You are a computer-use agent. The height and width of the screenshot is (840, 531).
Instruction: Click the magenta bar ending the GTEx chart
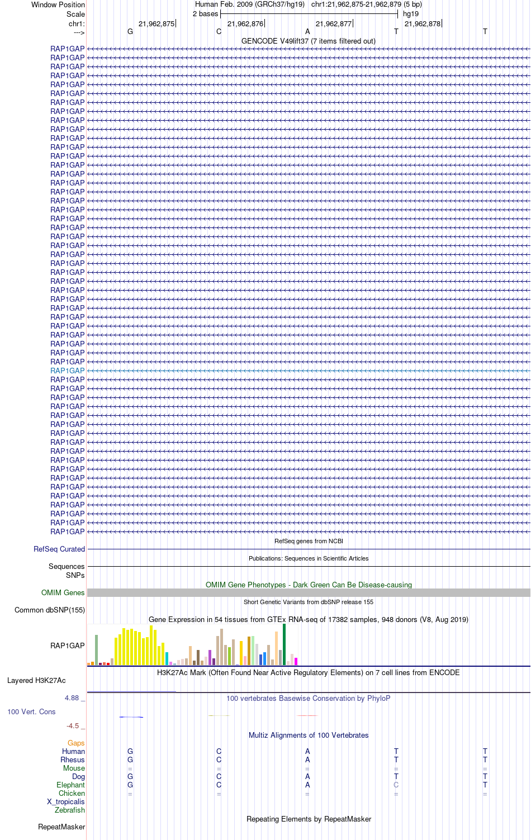coord(296,661)
